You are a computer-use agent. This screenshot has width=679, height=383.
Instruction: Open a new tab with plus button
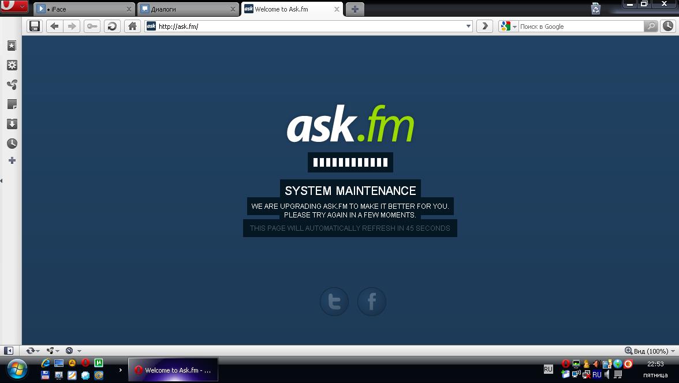pyautogui.click(x=355, y=9)
